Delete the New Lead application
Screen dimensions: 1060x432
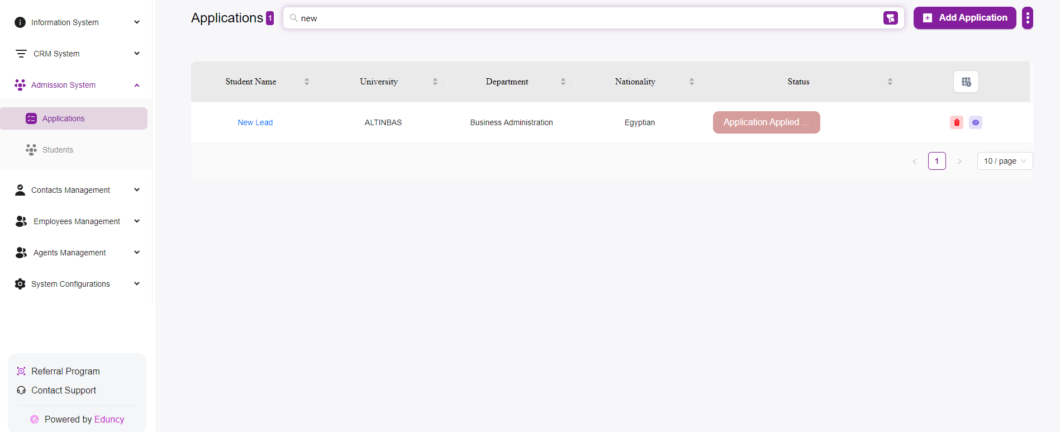pos(956,122)
